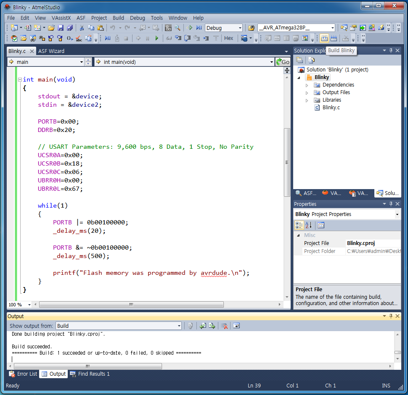The image size is (408, 395).
Task: Click the Project File value Blinky.cproj
Action: pos(360,243)
